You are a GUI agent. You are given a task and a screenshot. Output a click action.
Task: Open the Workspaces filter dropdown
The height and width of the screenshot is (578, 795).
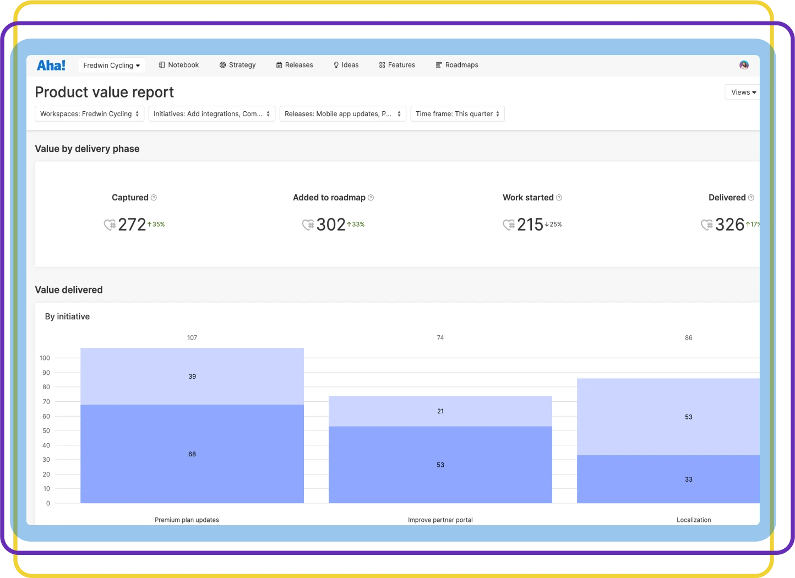pyautogui.click(x=89, y=113)
